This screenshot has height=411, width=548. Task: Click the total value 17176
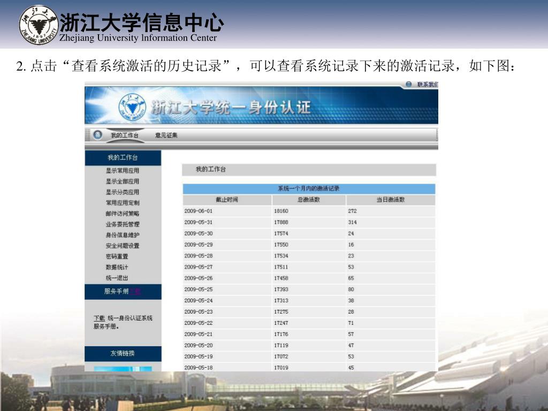point(281,334)
